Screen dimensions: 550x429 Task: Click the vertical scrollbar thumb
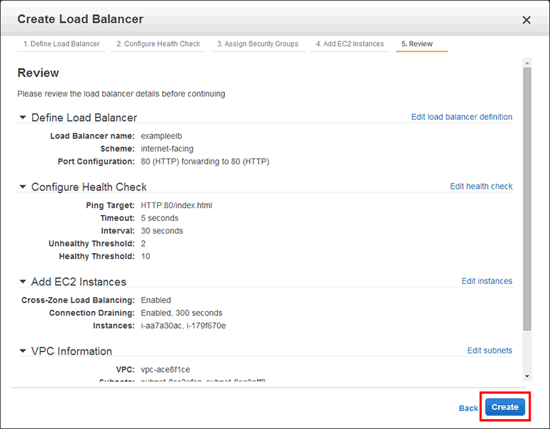pos(527,200)
